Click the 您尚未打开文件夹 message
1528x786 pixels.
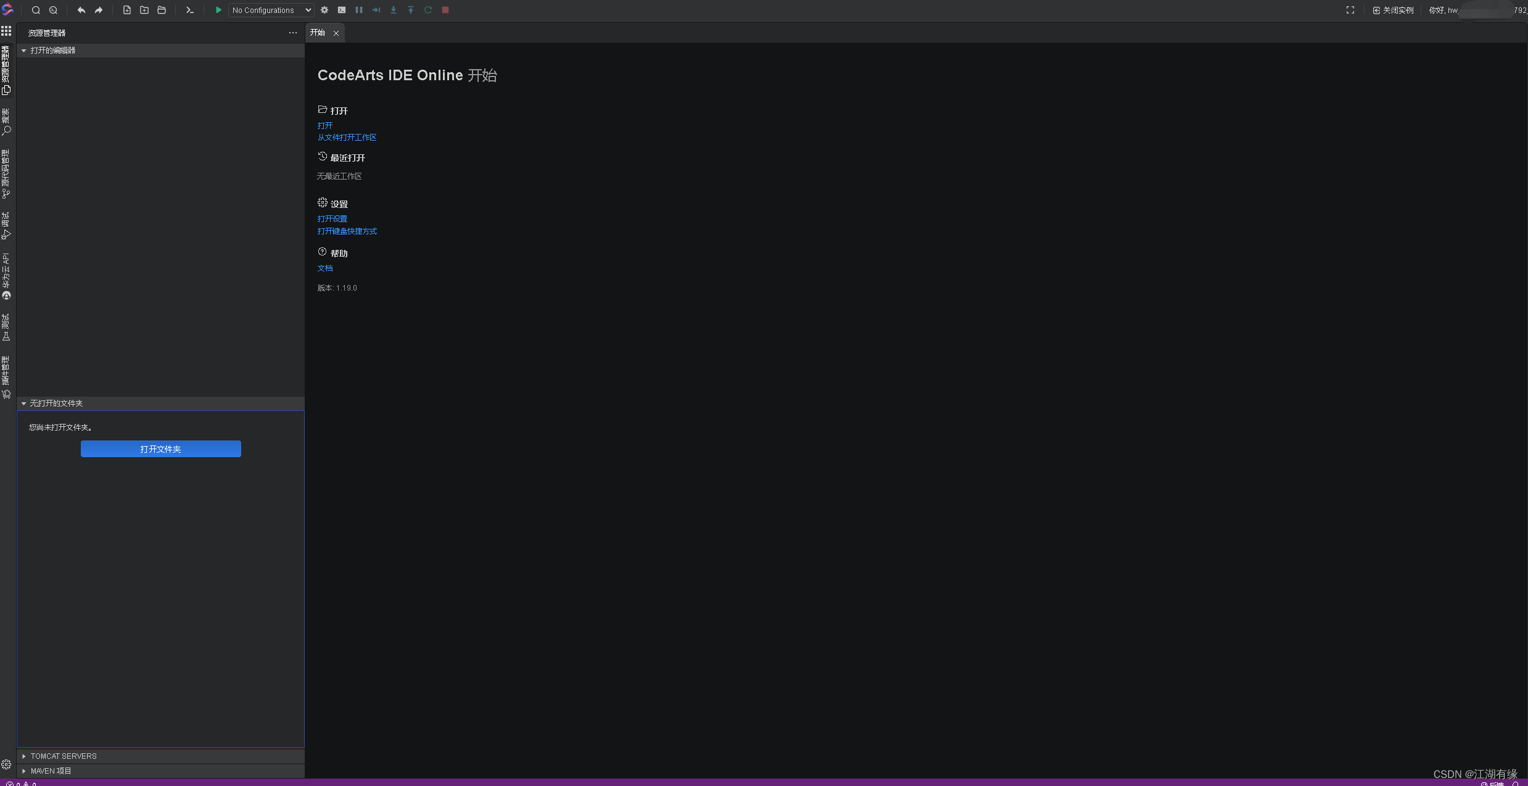coord(60,428)
